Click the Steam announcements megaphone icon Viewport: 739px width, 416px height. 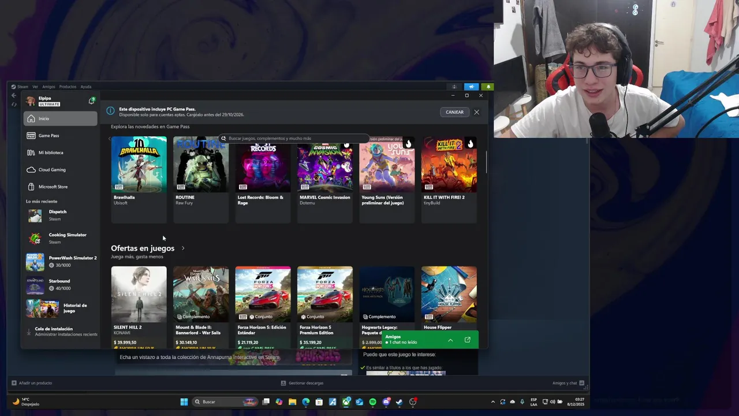[471, 87]
